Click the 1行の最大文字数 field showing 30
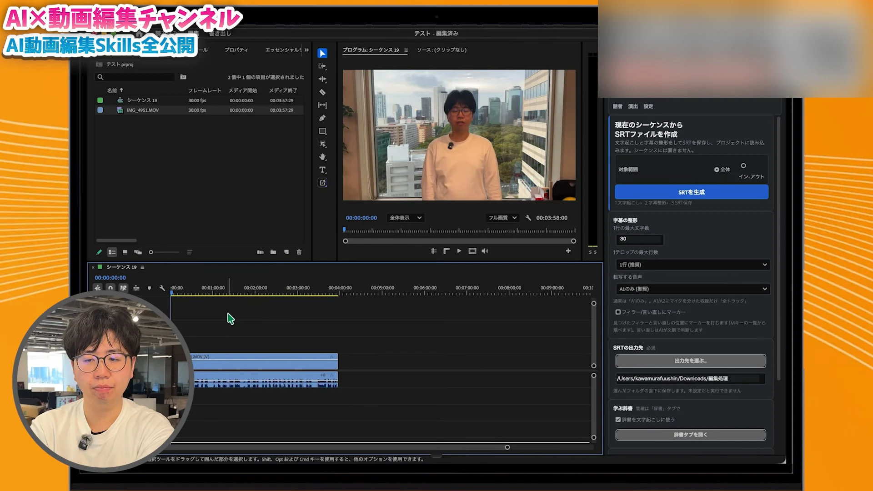The image size is (873, 491). point(639,239)
